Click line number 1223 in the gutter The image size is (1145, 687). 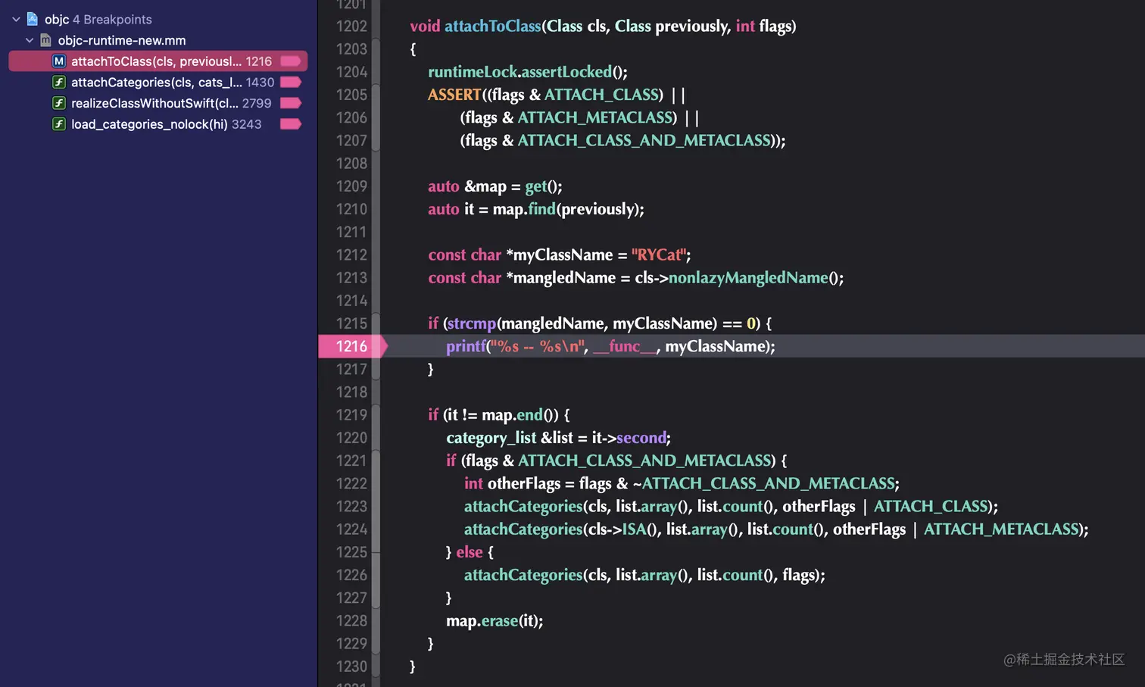(x=351, y=506)
